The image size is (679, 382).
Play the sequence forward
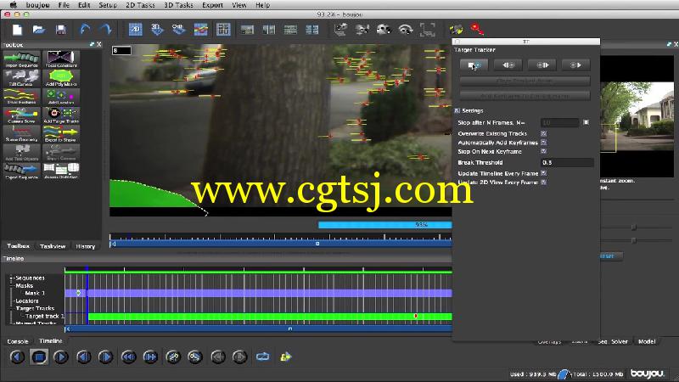coord(61,357)
